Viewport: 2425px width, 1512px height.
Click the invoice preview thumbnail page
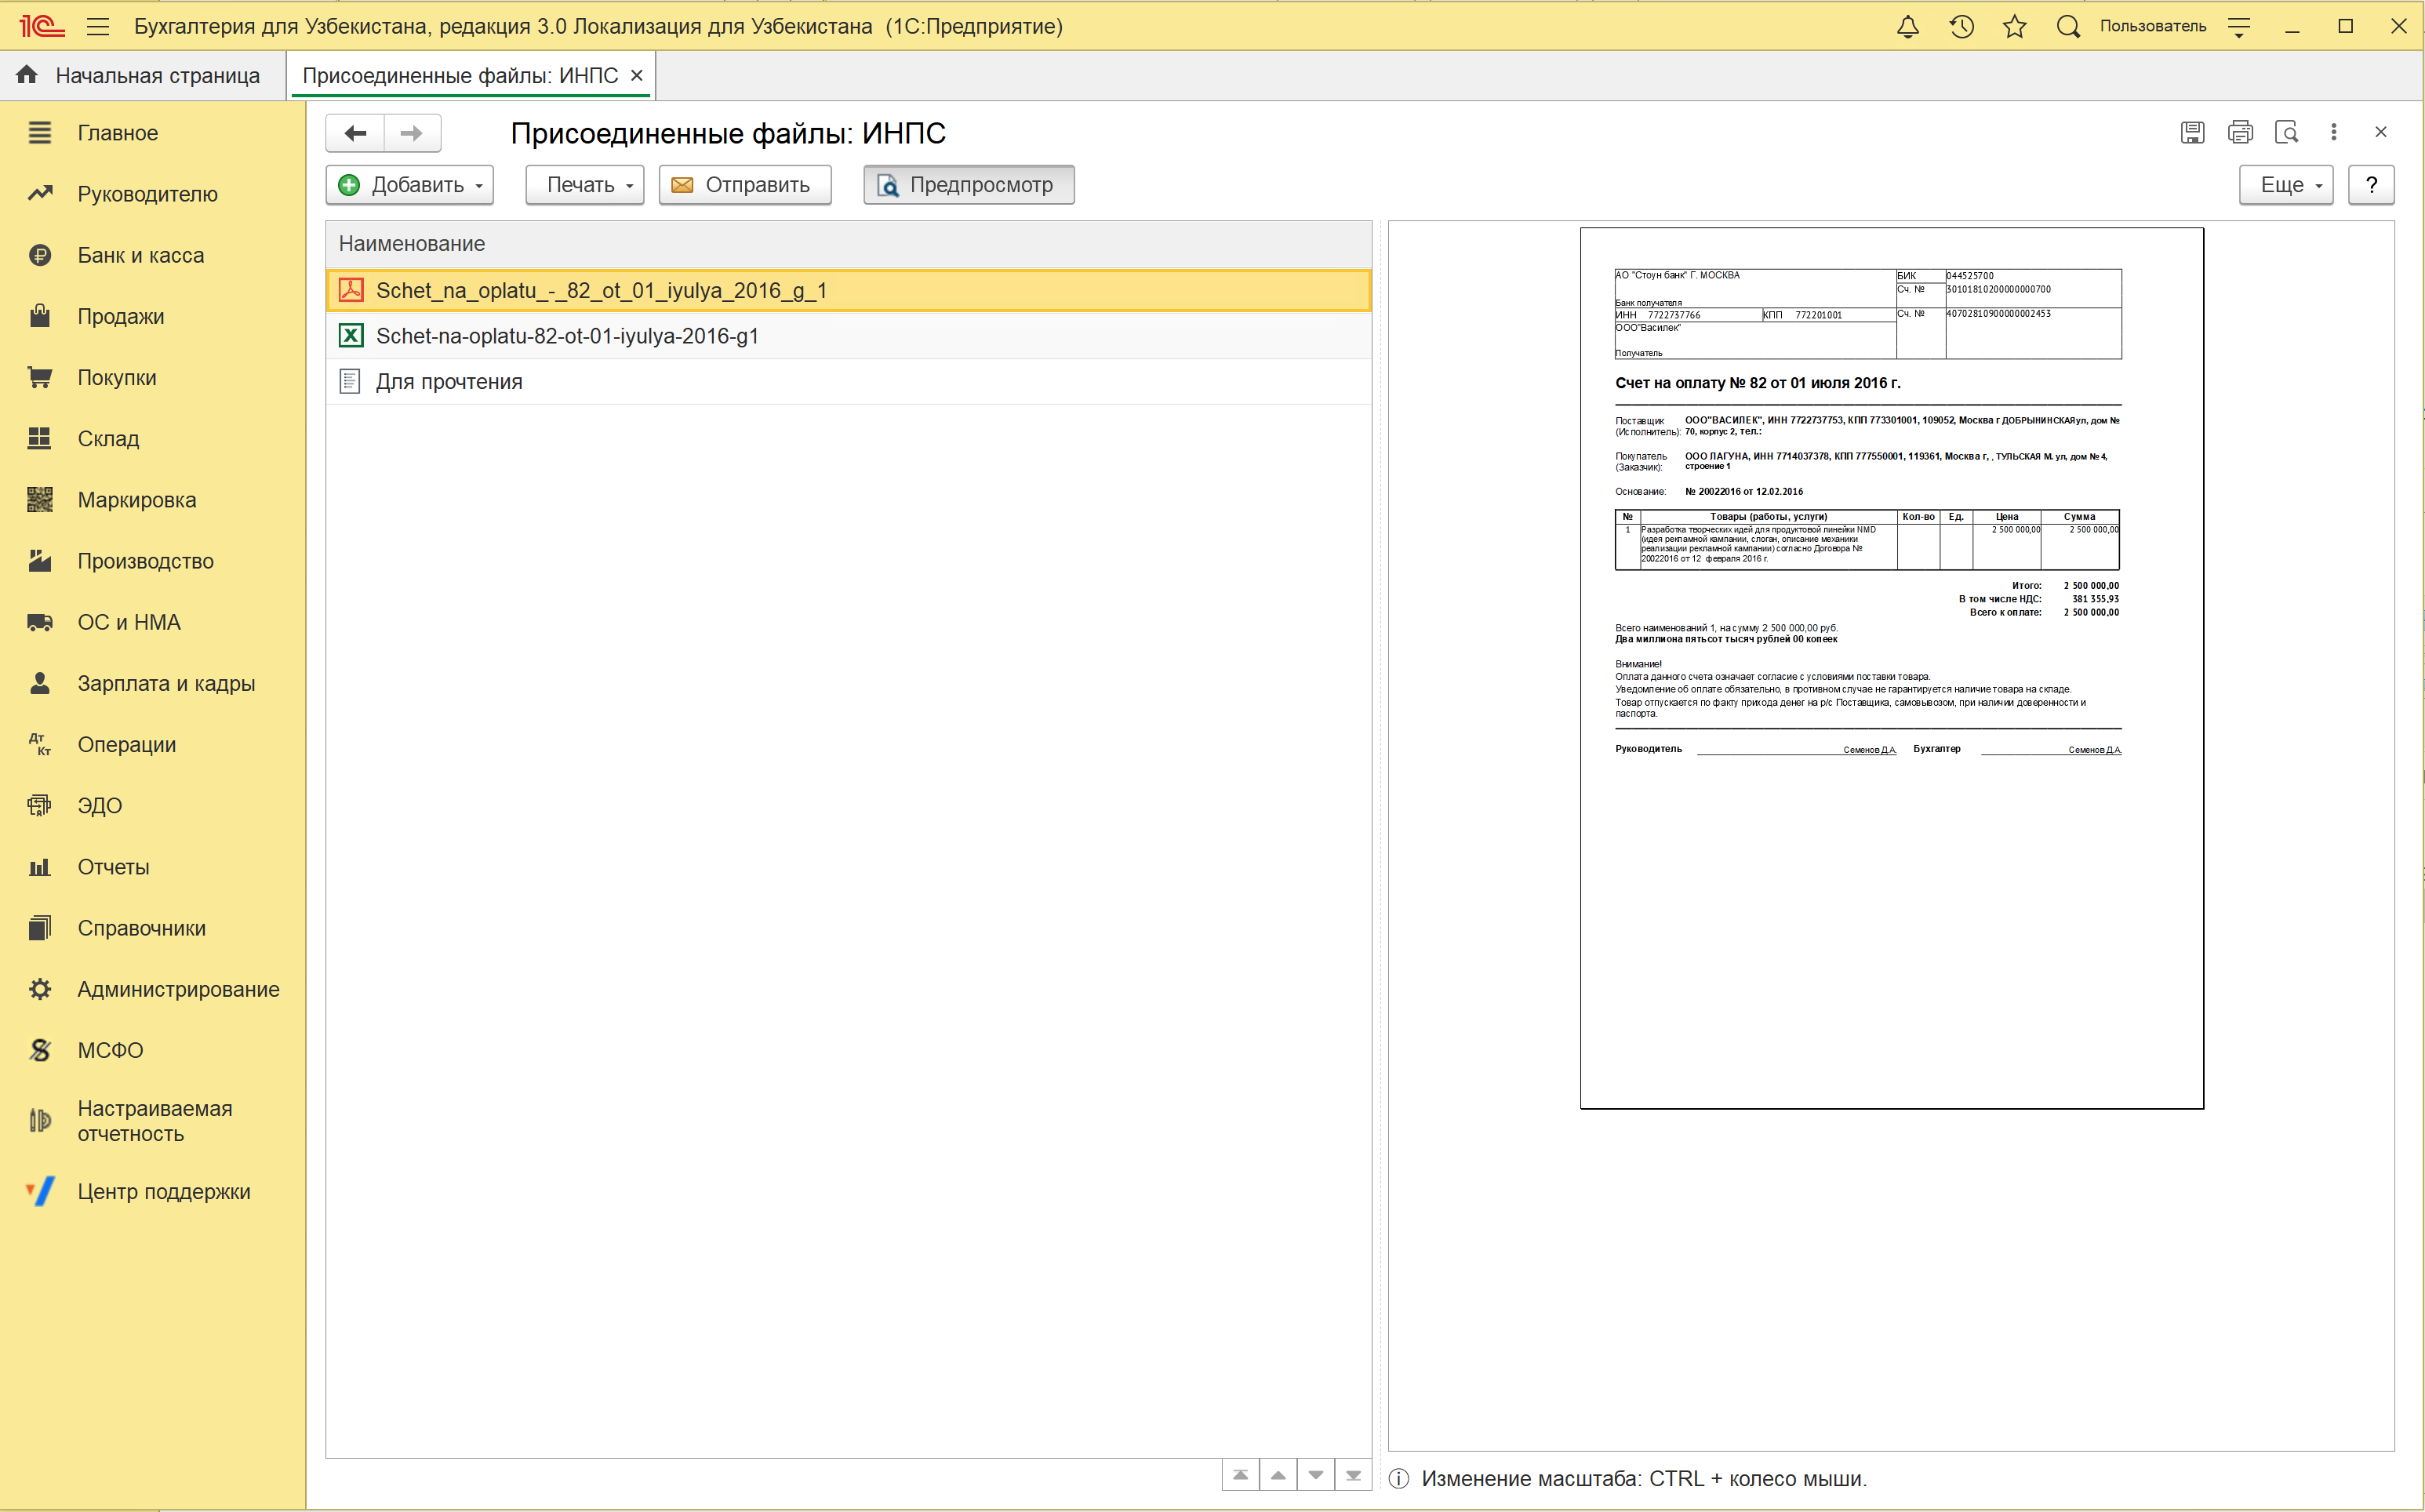coord(1891,668)
